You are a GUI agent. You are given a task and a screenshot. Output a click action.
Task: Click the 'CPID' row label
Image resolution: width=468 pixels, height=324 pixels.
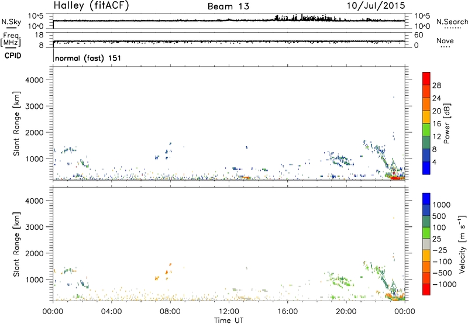13,56
